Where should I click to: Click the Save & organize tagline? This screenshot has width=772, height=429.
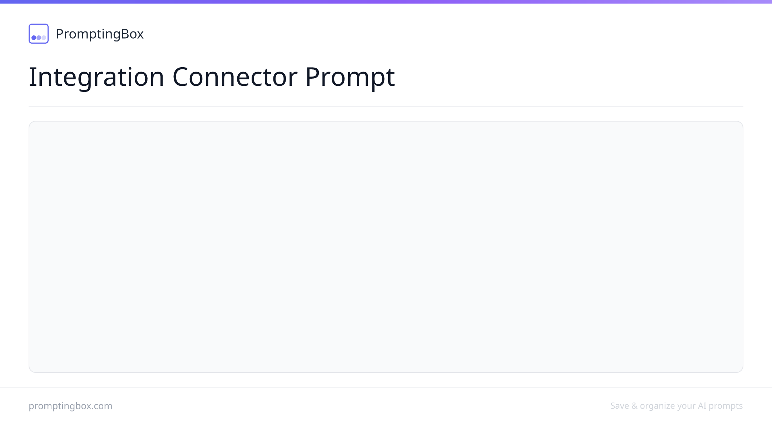(677, 406)
